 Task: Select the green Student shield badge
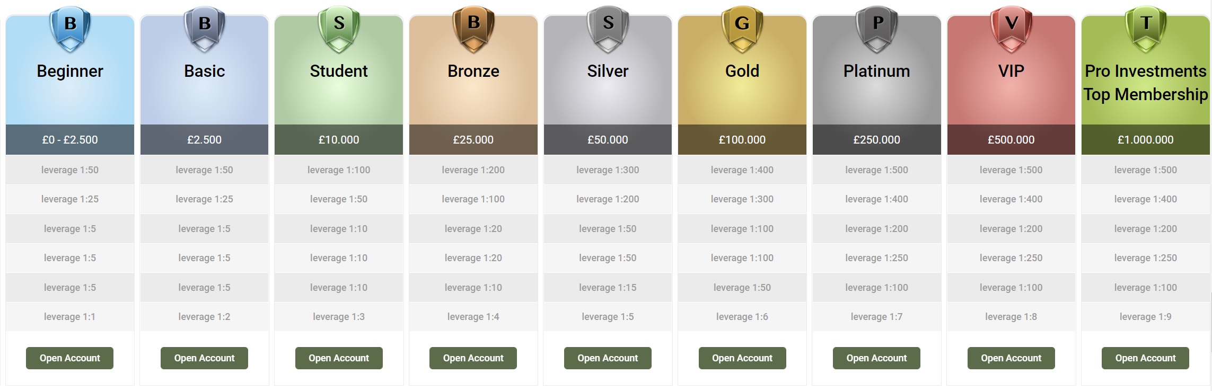[339, 29]
